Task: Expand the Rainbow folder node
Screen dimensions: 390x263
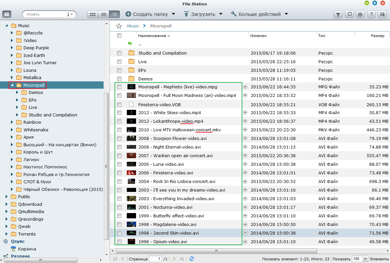Action: tap(12, 122)
